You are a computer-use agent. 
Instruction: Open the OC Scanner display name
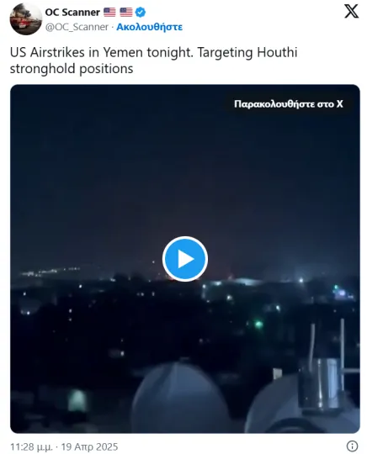point(72,13)
